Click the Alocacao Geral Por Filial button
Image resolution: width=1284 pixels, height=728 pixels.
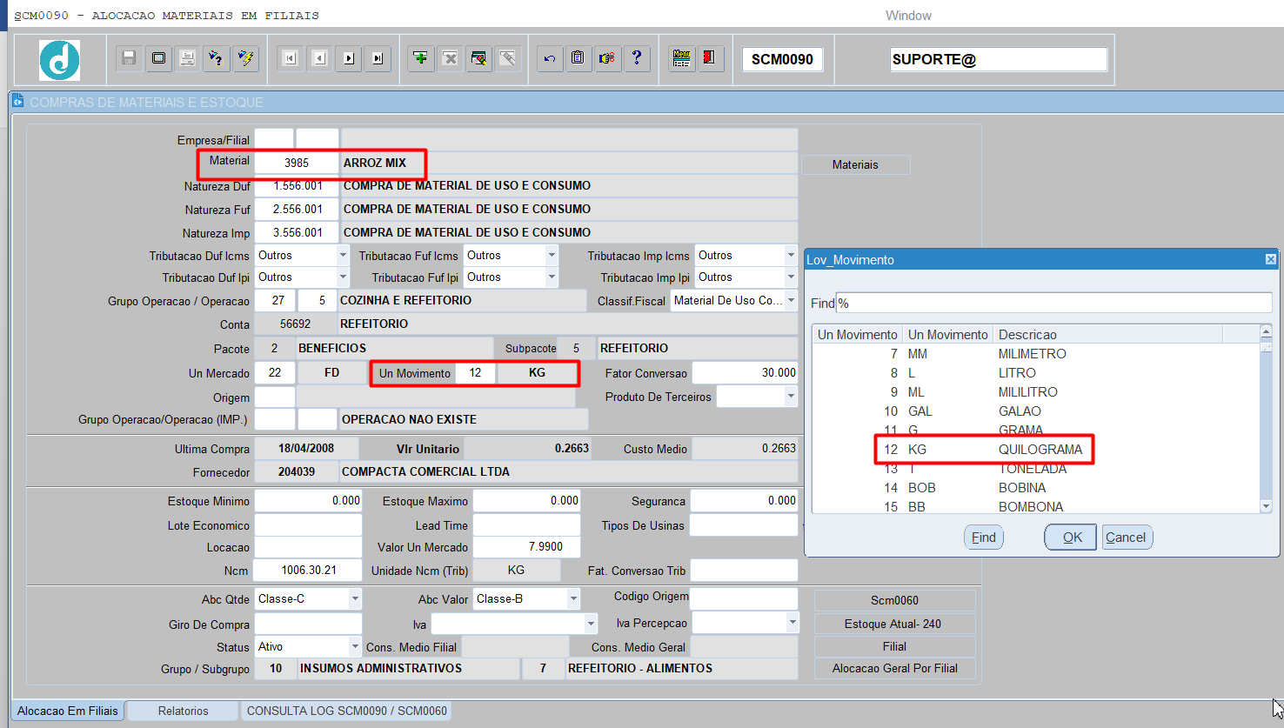(x=894, y=668)
